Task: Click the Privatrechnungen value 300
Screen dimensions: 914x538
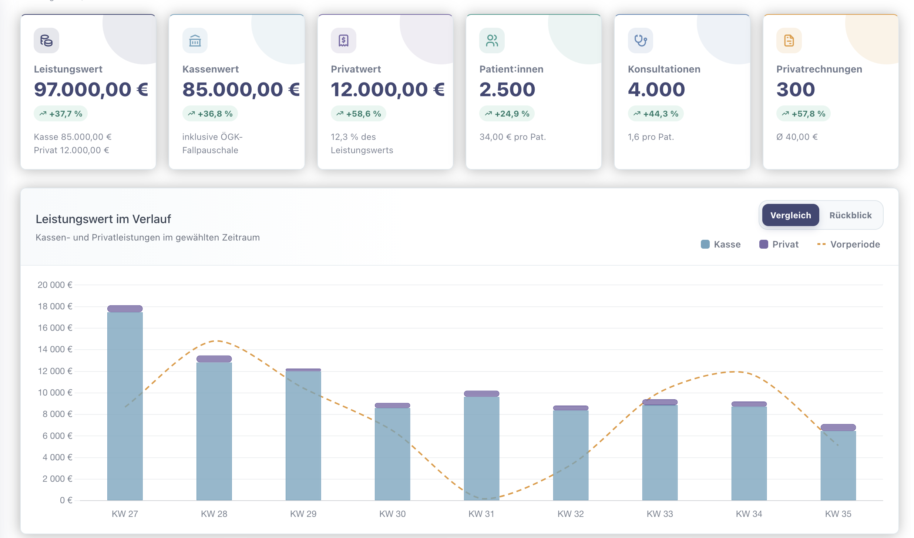Action: coord(796,90)
